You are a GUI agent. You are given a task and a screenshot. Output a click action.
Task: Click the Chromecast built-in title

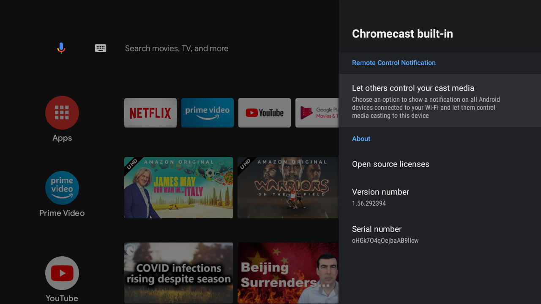click(402, 34)
